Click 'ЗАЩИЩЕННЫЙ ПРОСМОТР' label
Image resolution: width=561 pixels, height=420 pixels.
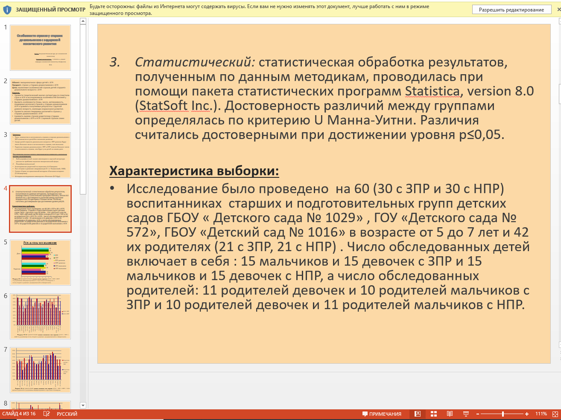pyautogui.click(x=50, y=9)
